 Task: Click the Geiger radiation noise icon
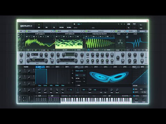click(120, 42)
